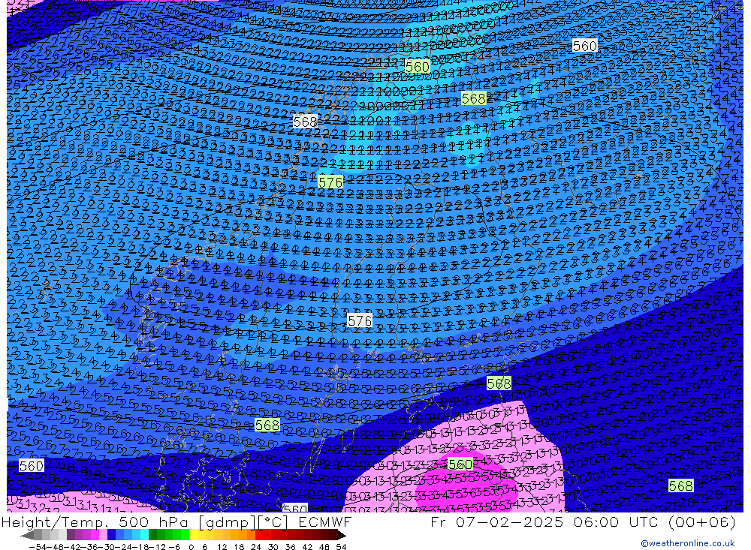Click the '24' legend value
751x550 pixels.
pos(256,547)
